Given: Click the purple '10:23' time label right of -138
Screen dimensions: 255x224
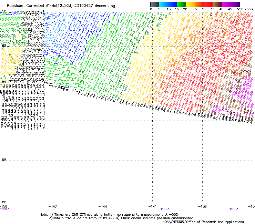Looking at the screenshot, I should point(234,209).
